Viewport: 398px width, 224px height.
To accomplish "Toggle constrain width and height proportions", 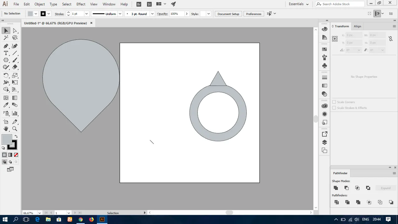I will click(x=391, y=39).
